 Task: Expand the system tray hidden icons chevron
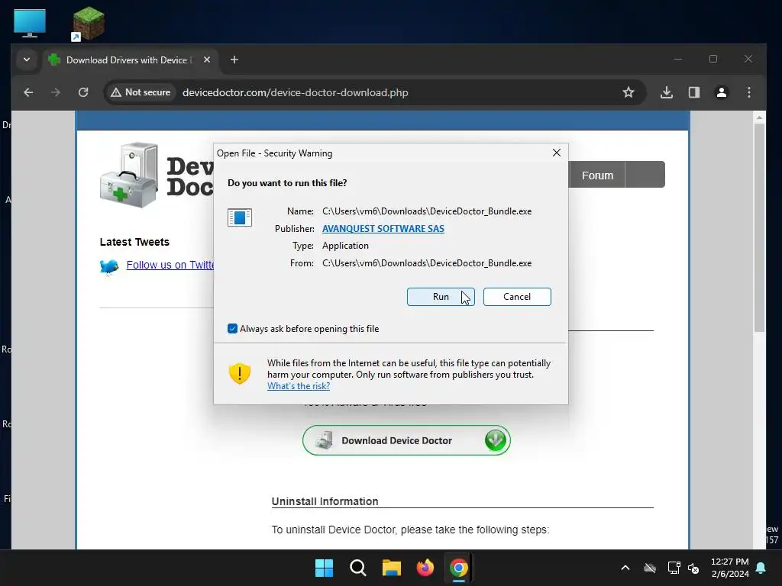pyautogui.click(x=625, y=568)
